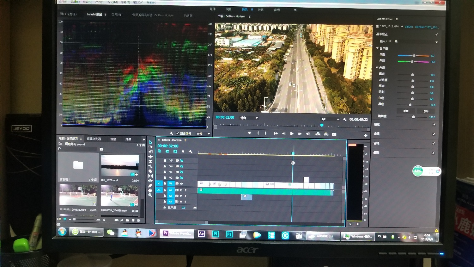Collapse the Tone section
Screen dimensions: 474x267
(377, 67)
